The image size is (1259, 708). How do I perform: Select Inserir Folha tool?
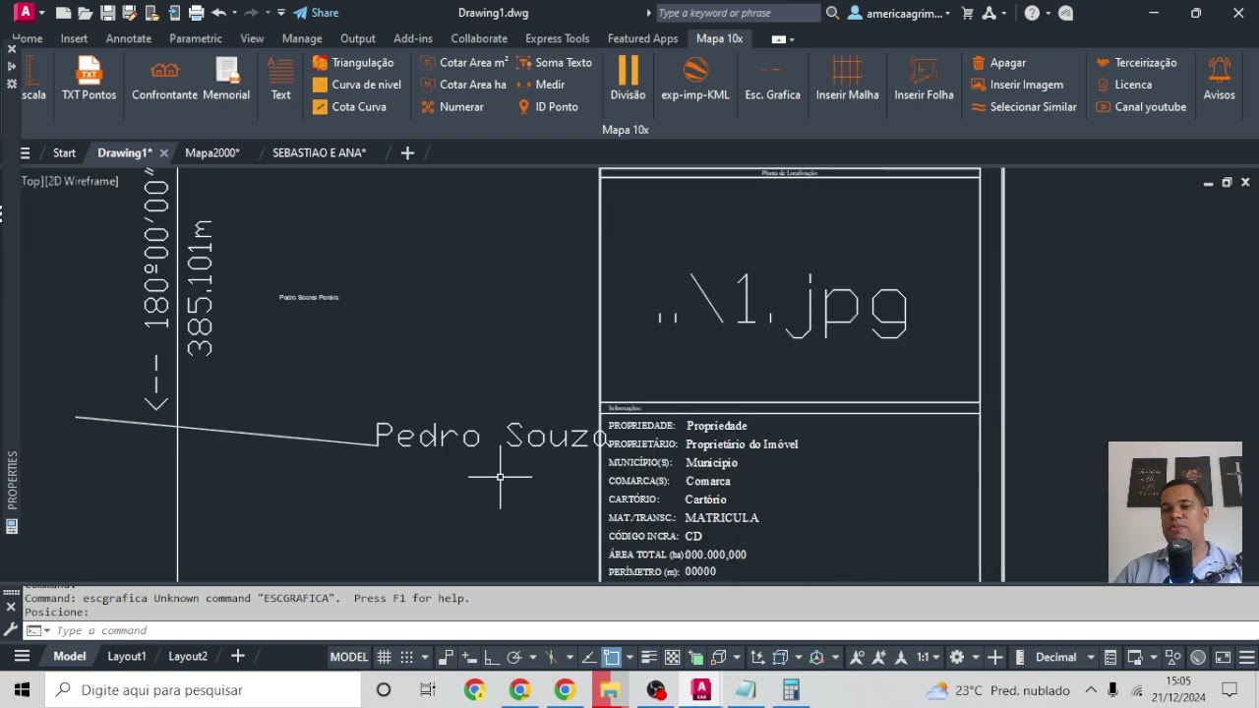[x=924, y=79]
